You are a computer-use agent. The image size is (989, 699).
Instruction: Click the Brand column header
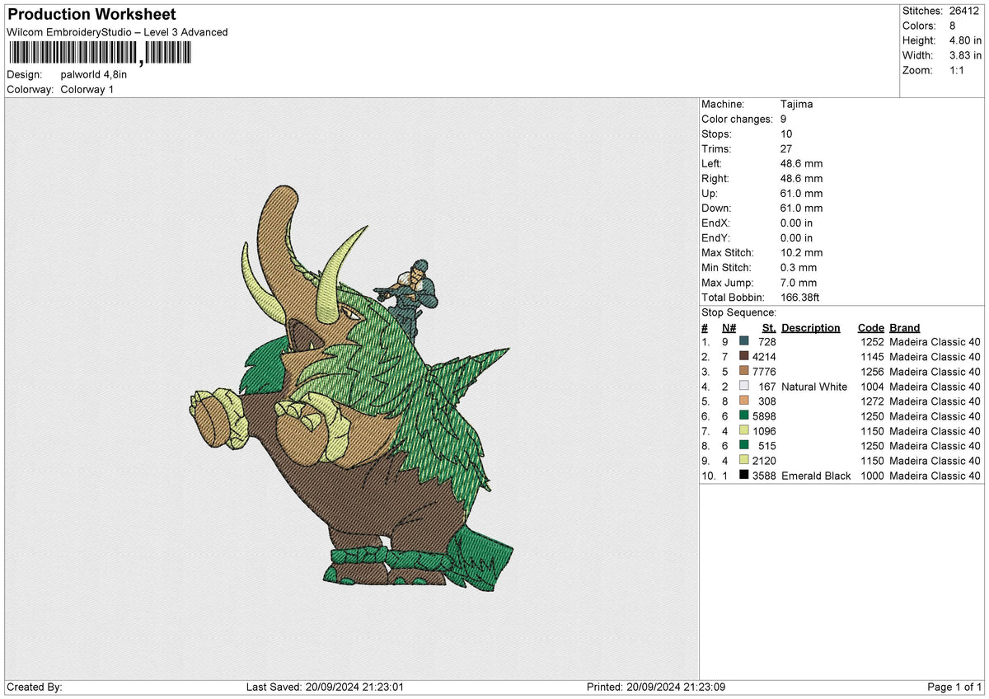904,327
